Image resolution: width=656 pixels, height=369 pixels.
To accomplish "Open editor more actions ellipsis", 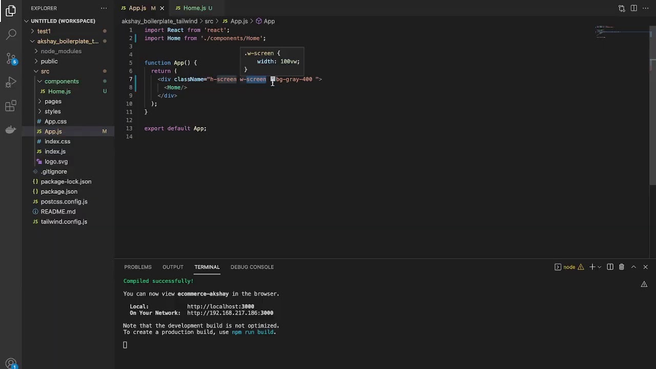I will (x=646, y=8).
